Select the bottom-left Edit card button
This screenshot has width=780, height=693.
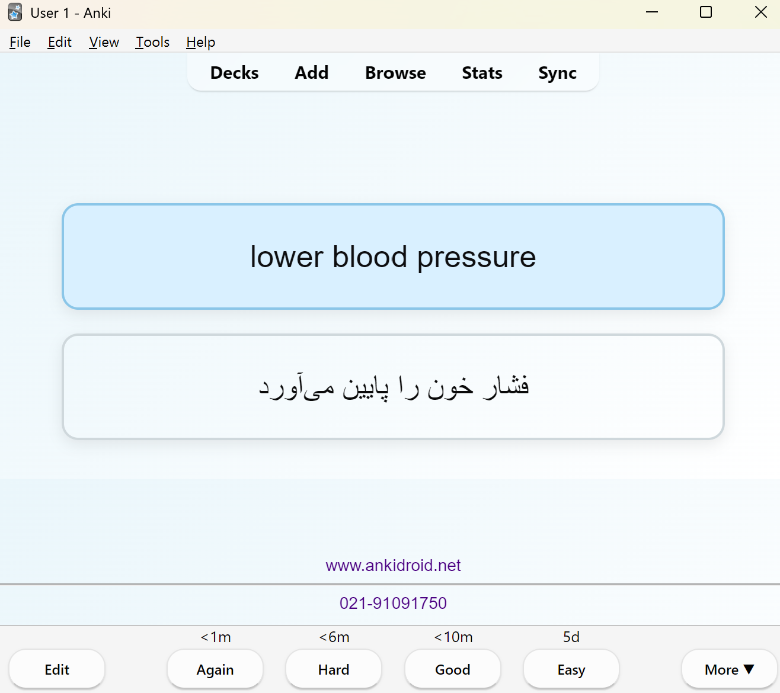pos(57,669)
